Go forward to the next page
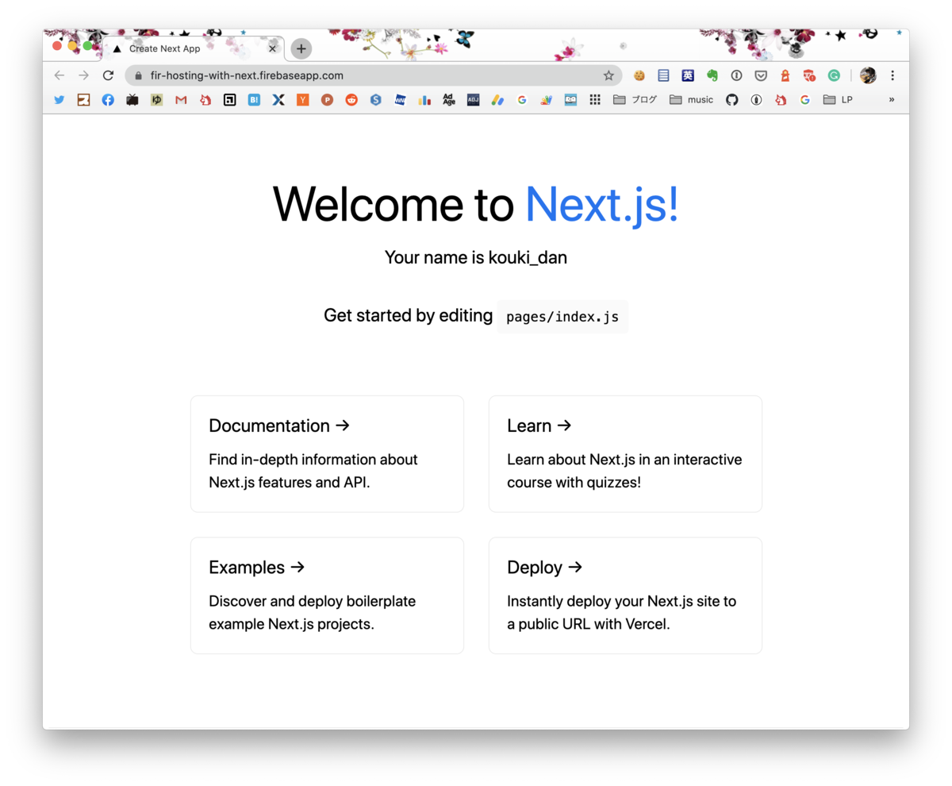This screenshot has width=952, height=786. coord(84,75)
